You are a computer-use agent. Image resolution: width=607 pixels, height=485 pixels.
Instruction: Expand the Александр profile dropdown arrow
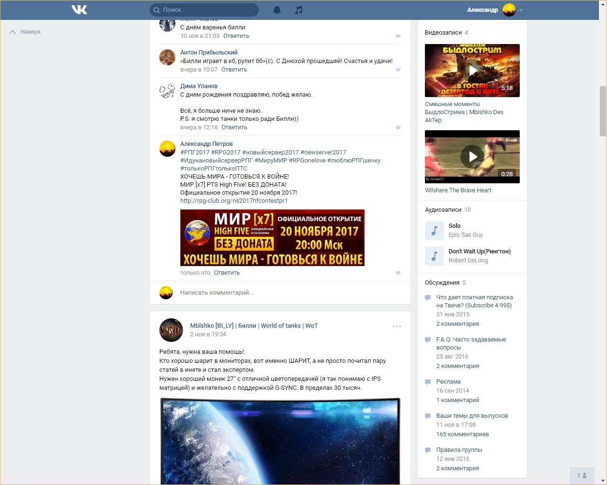pyautogui.click(x=521, y=10)
